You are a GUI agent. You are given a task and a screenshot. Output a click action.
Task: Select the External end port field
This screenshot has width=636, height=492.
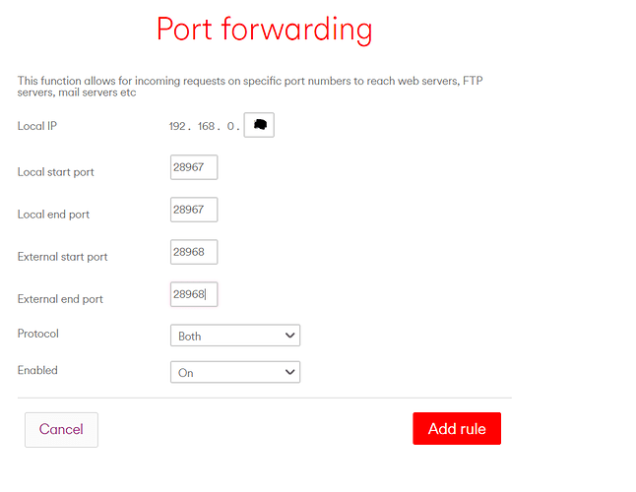pos(194,294)
